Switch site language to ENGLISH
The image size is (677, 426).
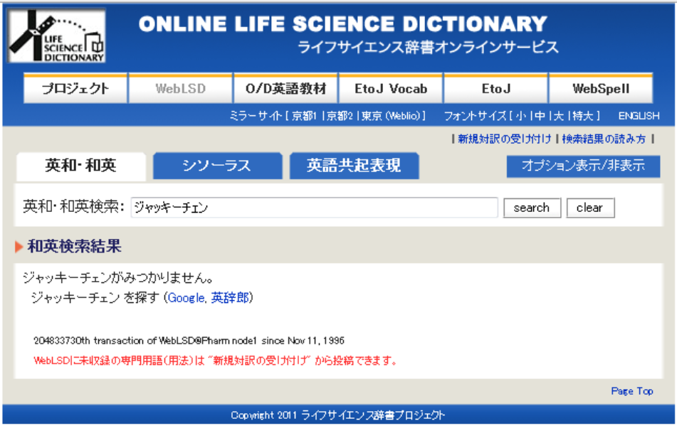(638, 116)
